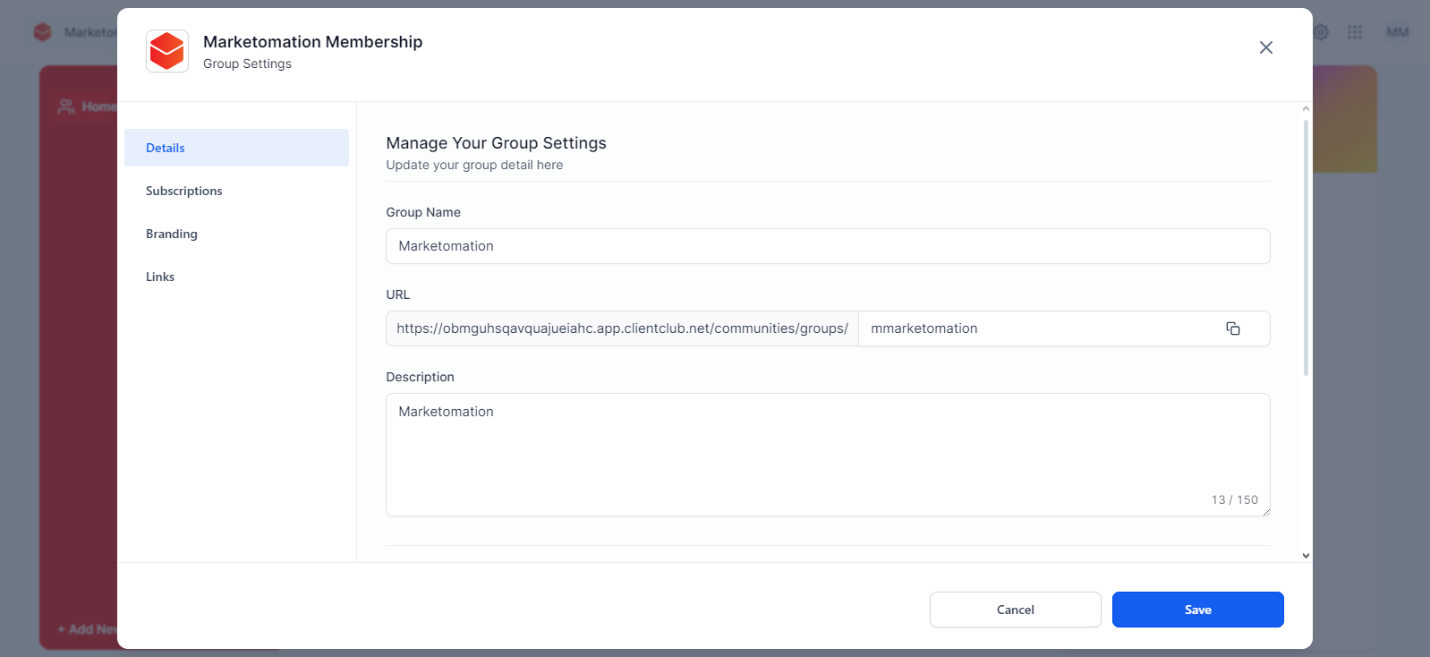Click the Home icon in background sidebar
1430x657 pixels.
pyautogui.click(x=66, y=107)
